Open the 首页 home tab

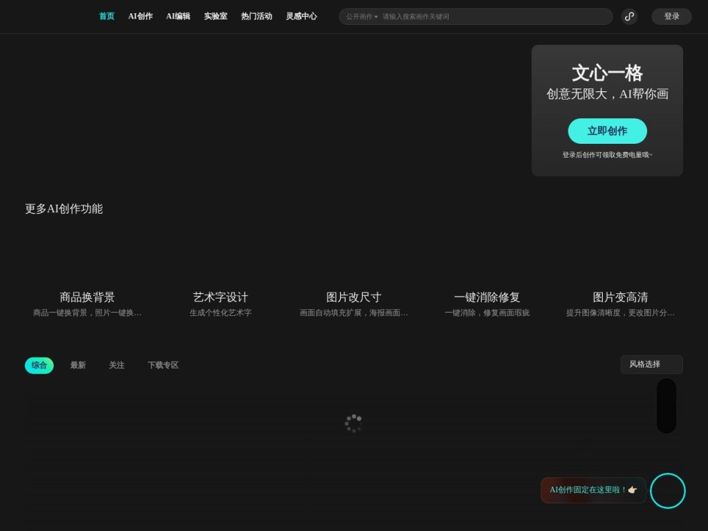click(106, 17)
